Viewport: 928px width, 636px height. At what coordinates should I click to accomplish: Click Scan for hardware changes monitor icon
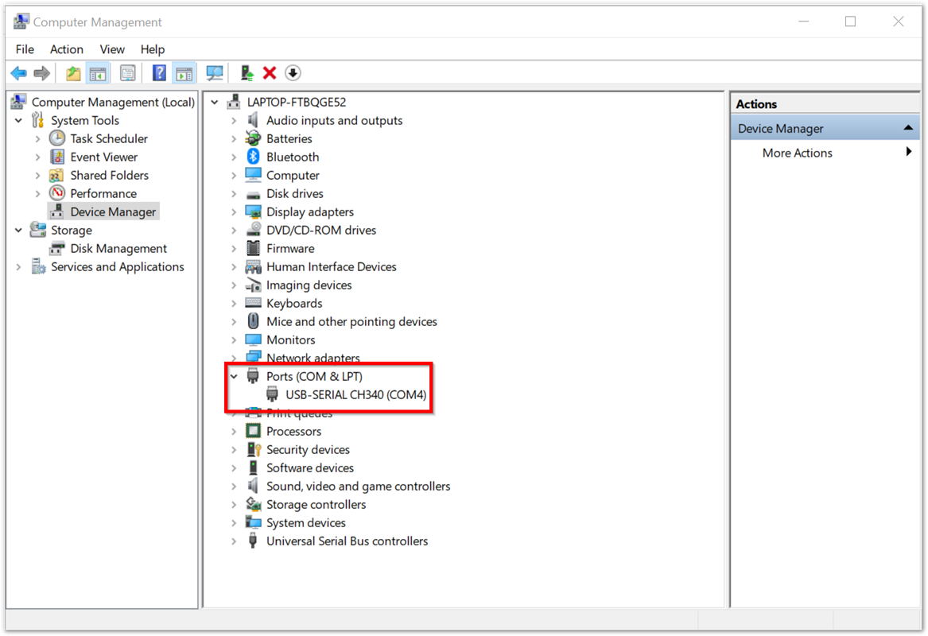[214, 73]
